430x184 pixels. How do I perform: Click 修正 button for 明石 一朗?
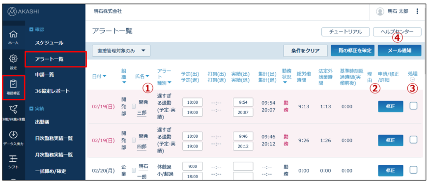click(391, 171)
